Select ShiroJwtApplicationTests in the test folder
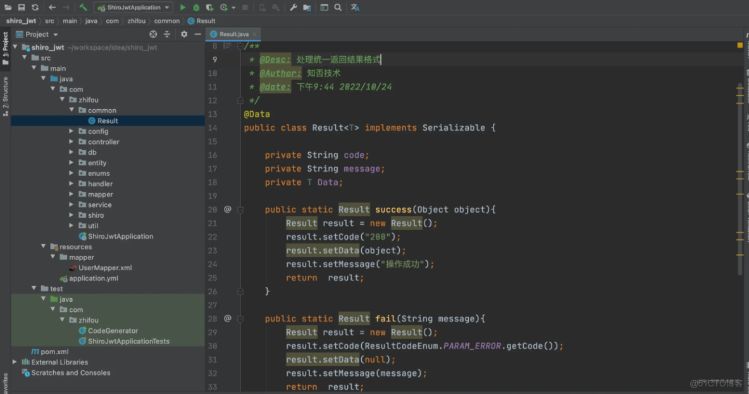The height and width of the screenshot is (394, 749). (128, 341)
